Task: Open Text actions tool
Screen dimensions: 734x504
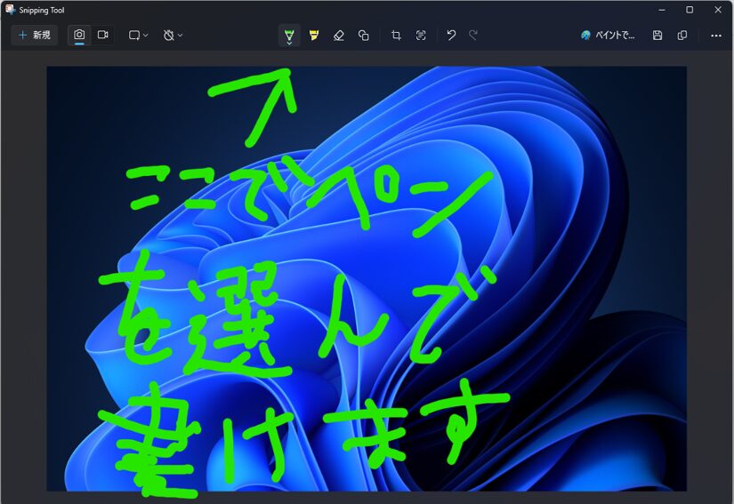Action: point(421,35)
